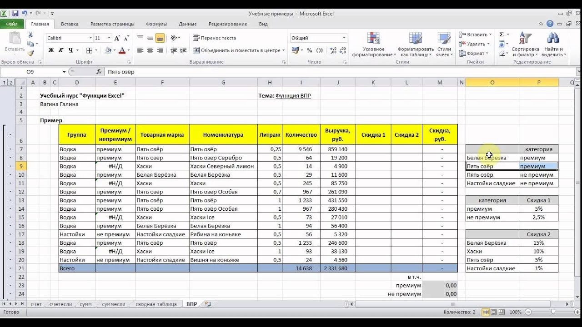
Task: Toggle Bold (Ж) formatting
Action: 51,50
